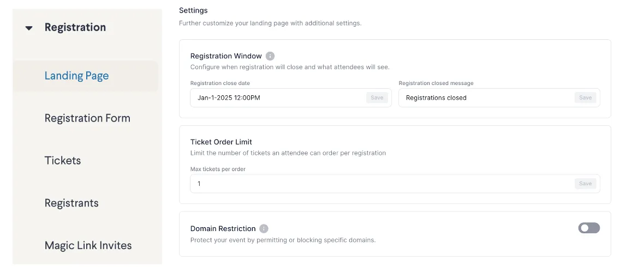
Task: Click the Registration Window info icon
Action: (x=270, y=56)
